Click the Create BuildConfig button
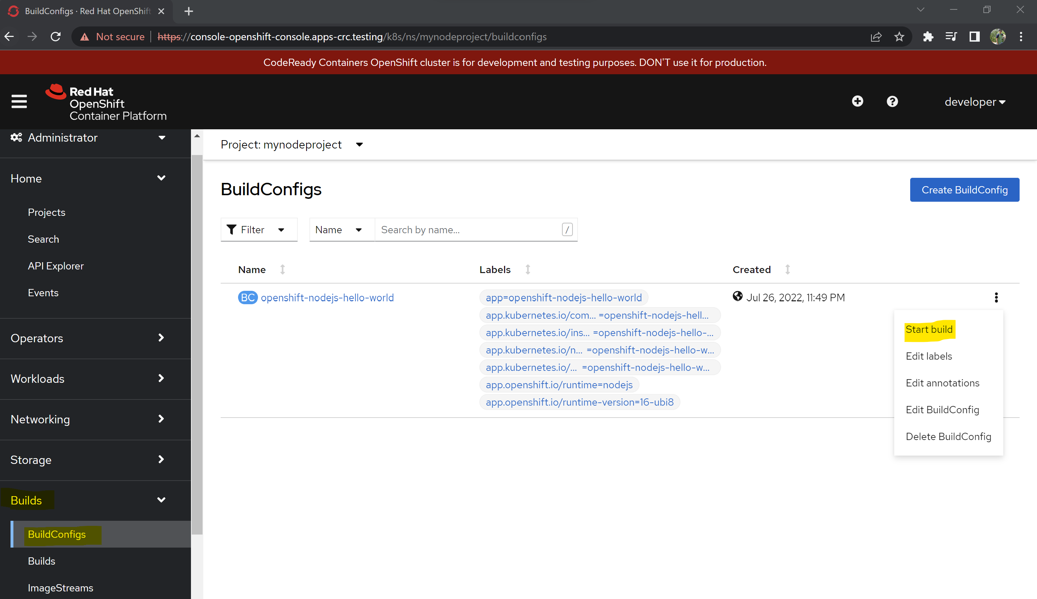 964,190
